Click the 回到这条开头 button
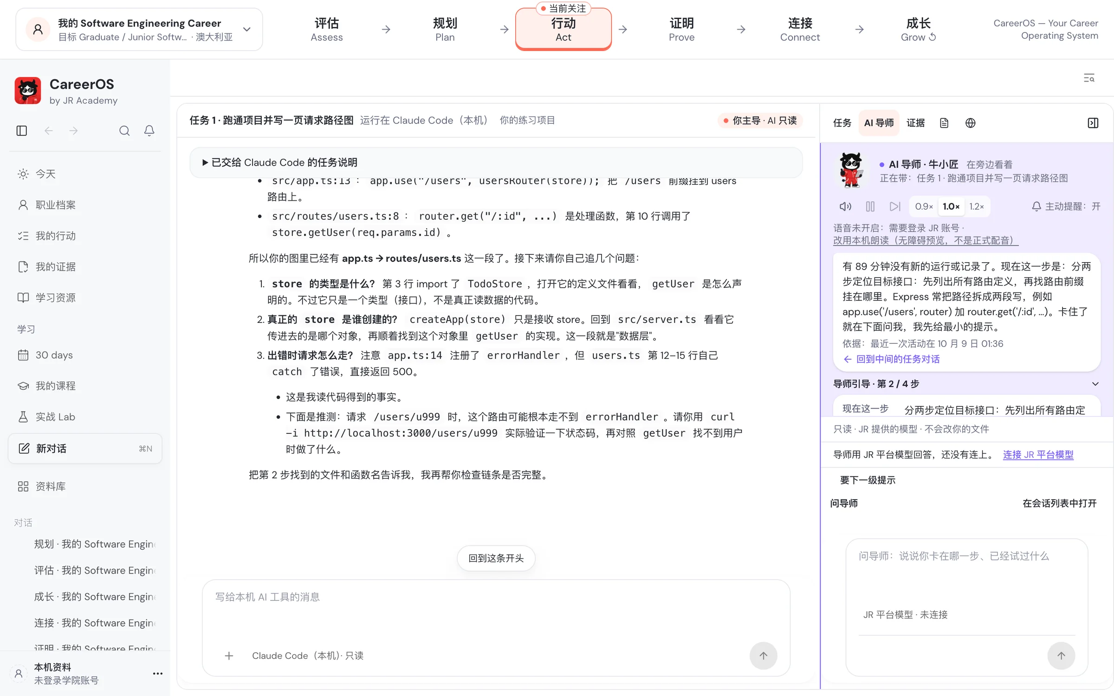 point(496,558)
